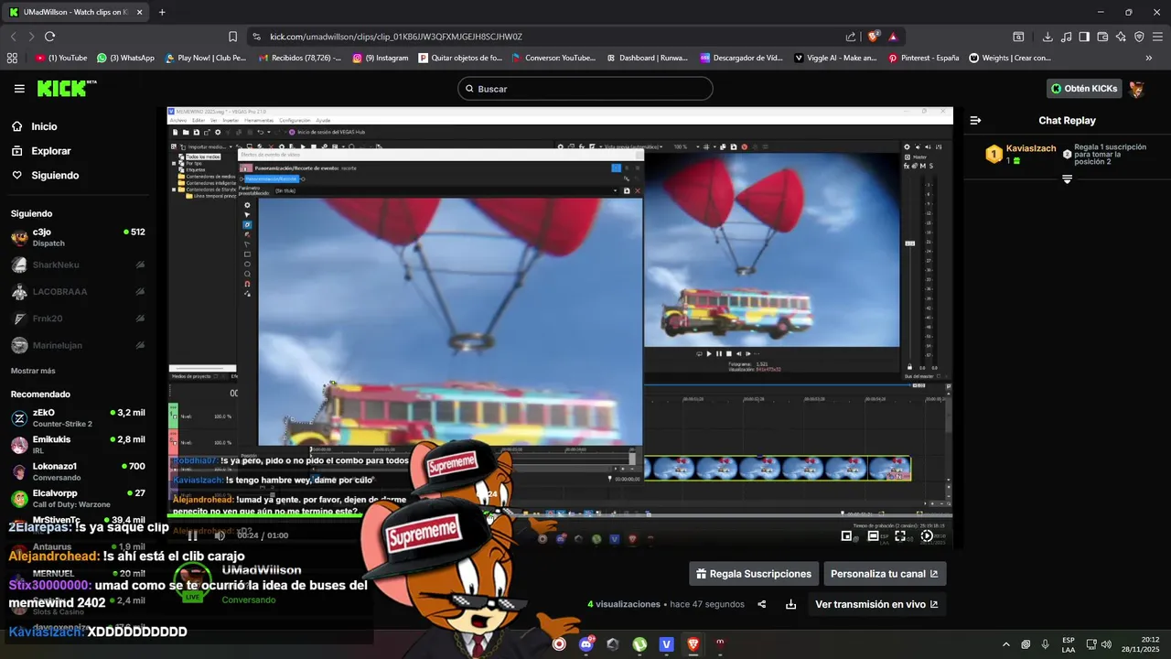
Task: Collapse the Chat Replay panel
Action: [975, 120]
